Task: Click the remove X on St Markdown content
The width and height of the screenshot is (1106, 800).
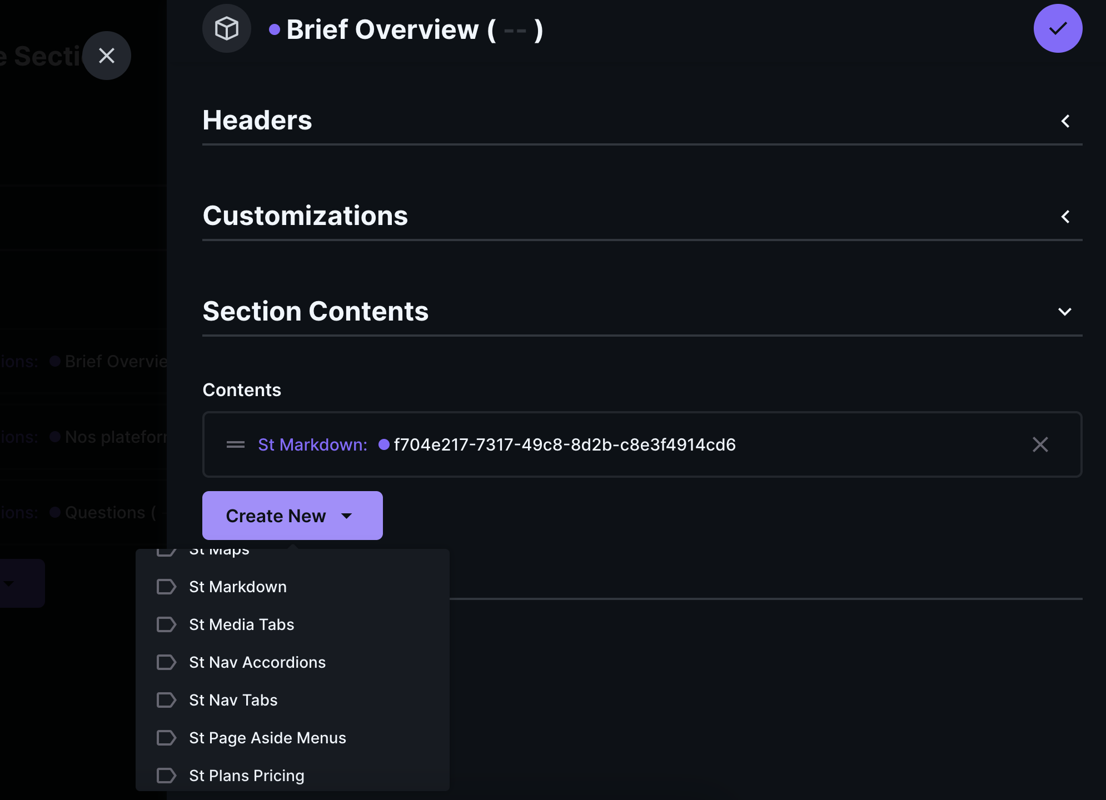Action: coord(1040,444)
